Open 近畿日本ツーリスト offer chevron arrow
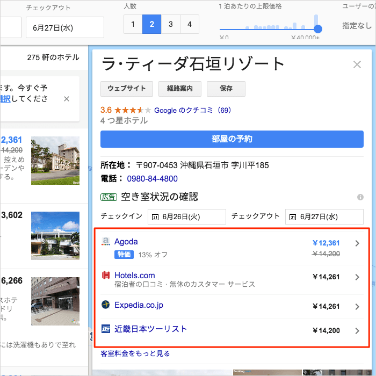This screenshot has height=376, width=376. pyautogui.click(x=357, y=331)
